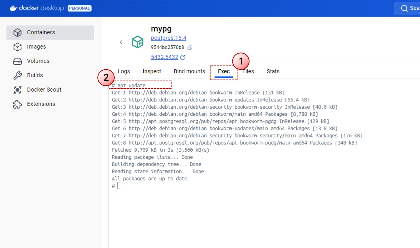Open the postgres:16.4 image link
Image resolution: width=420 pixels, height=248 pixels.
tap(168, 38)
